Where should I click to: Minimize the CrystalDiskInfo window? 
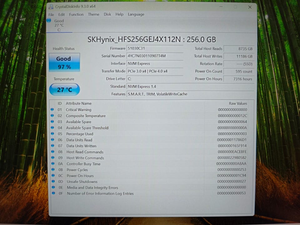(x=221, y=7)
